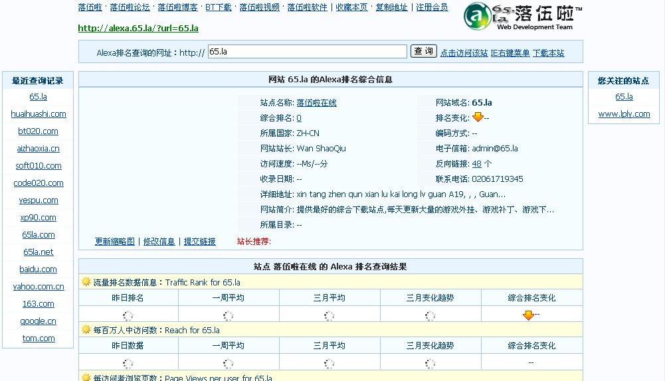Click the 48 backlinks count link
This screenshot has height=381, width=665.
click(477, 163)
